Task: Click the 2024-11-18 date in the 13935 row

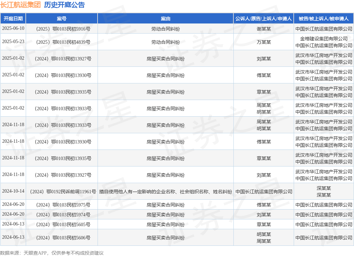Action: pos(13,158)
